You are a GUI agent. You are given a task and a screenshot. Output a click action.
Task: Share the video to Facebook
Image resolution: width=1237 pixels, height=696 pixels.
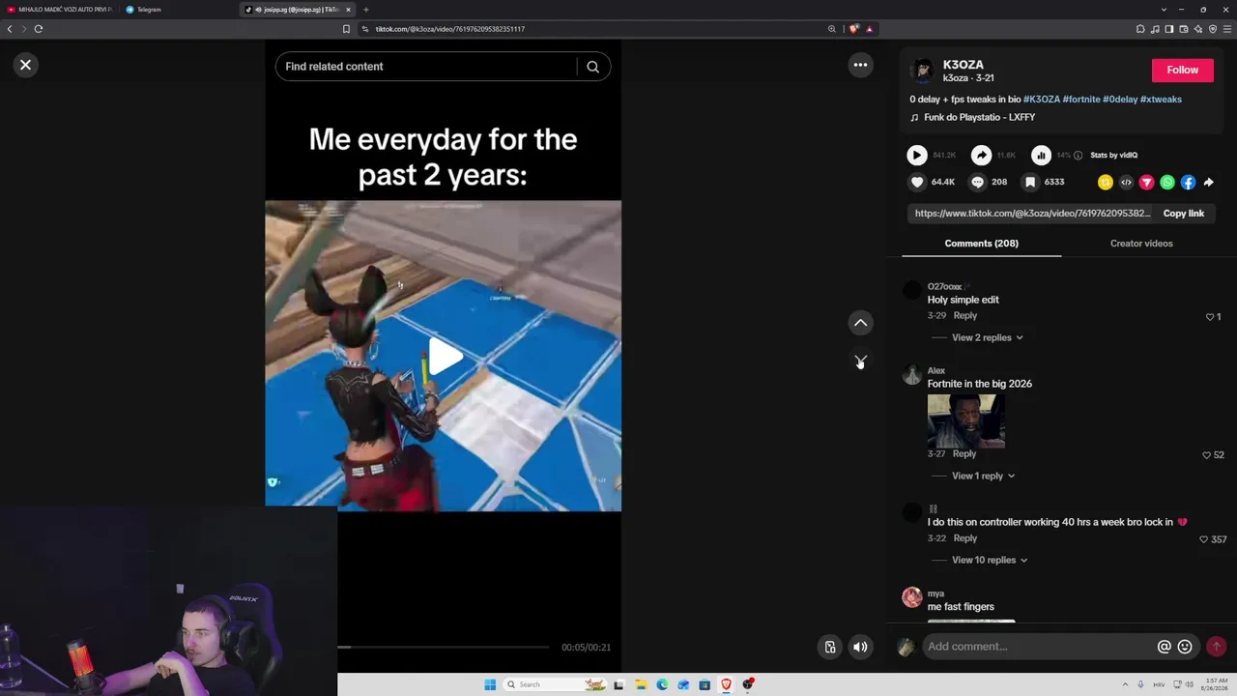point(1188,182)
